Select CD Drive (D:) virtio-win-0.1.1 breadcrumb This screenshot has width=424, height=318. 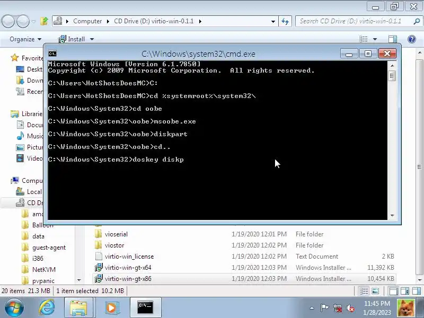tap(154, 21)
